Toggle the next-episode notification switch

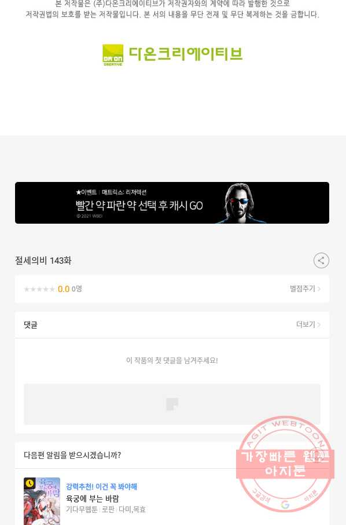[316, 455]
